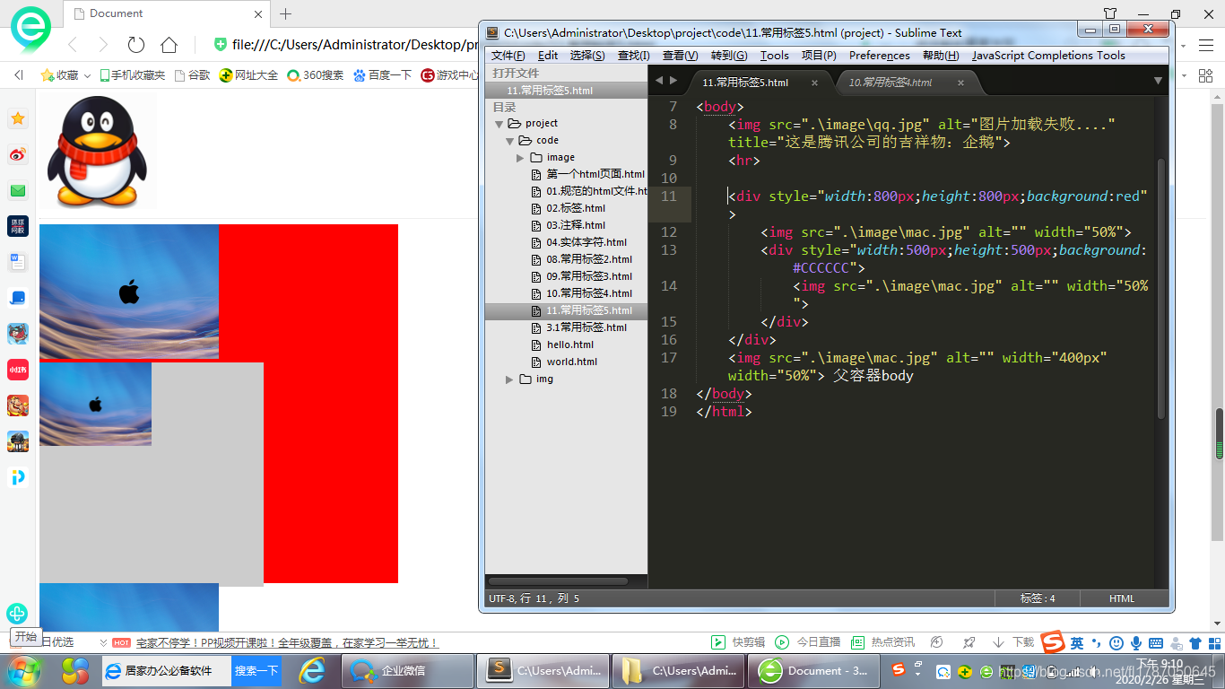Open the 百度一下 bookmark

click(382, 75)
